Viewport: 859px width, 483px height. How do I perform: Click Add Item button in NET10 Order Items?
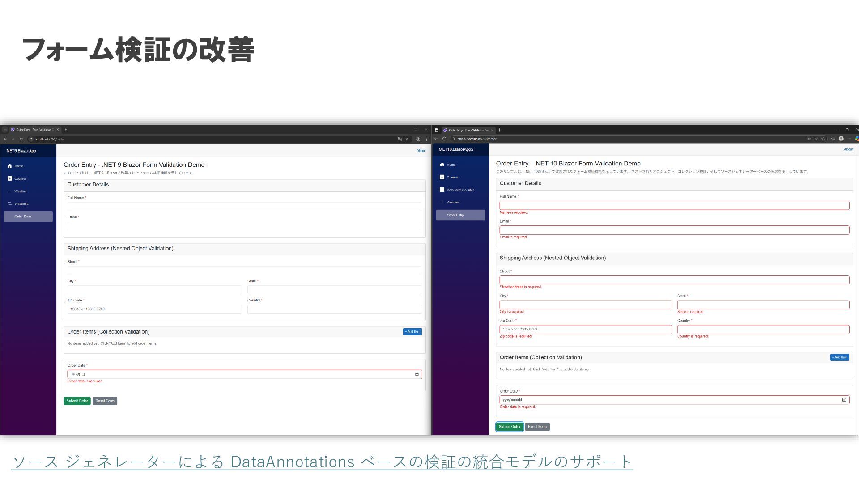coord(839,357)
